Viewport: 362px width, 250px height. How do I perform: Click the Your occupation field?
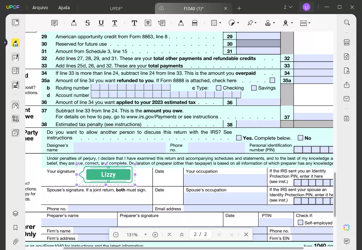pos(225,180)
